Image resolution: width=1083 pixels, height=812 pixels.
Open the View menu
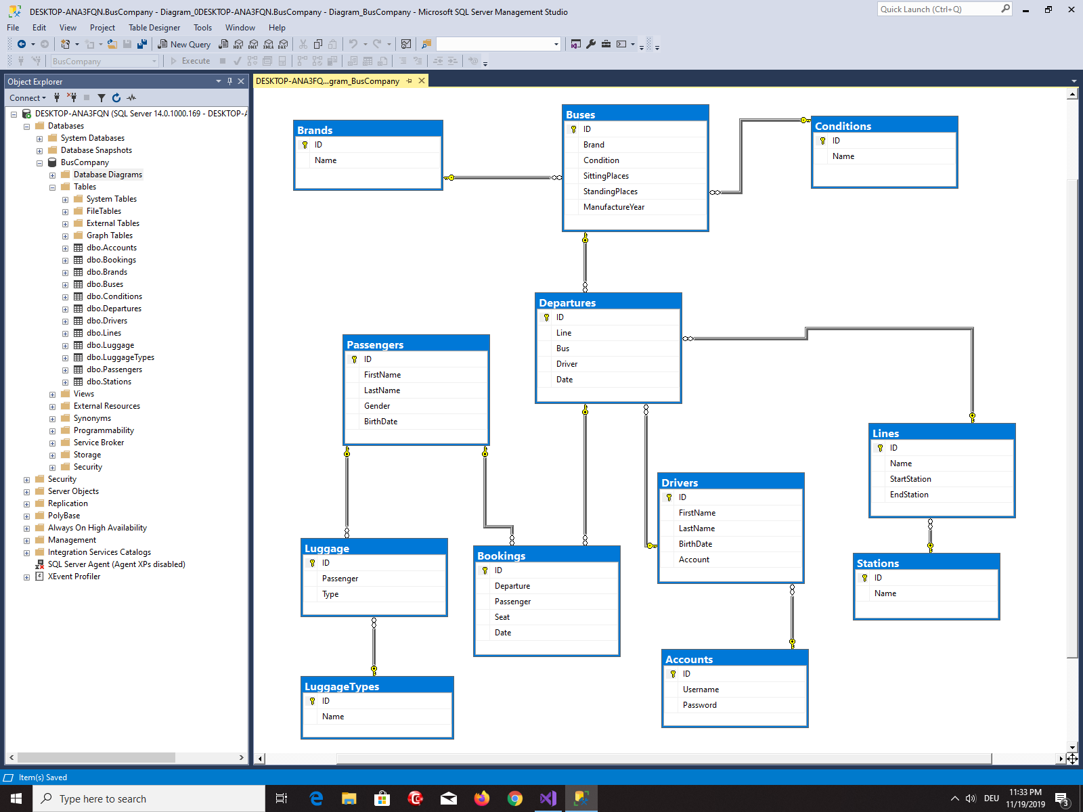click(68, 28)
